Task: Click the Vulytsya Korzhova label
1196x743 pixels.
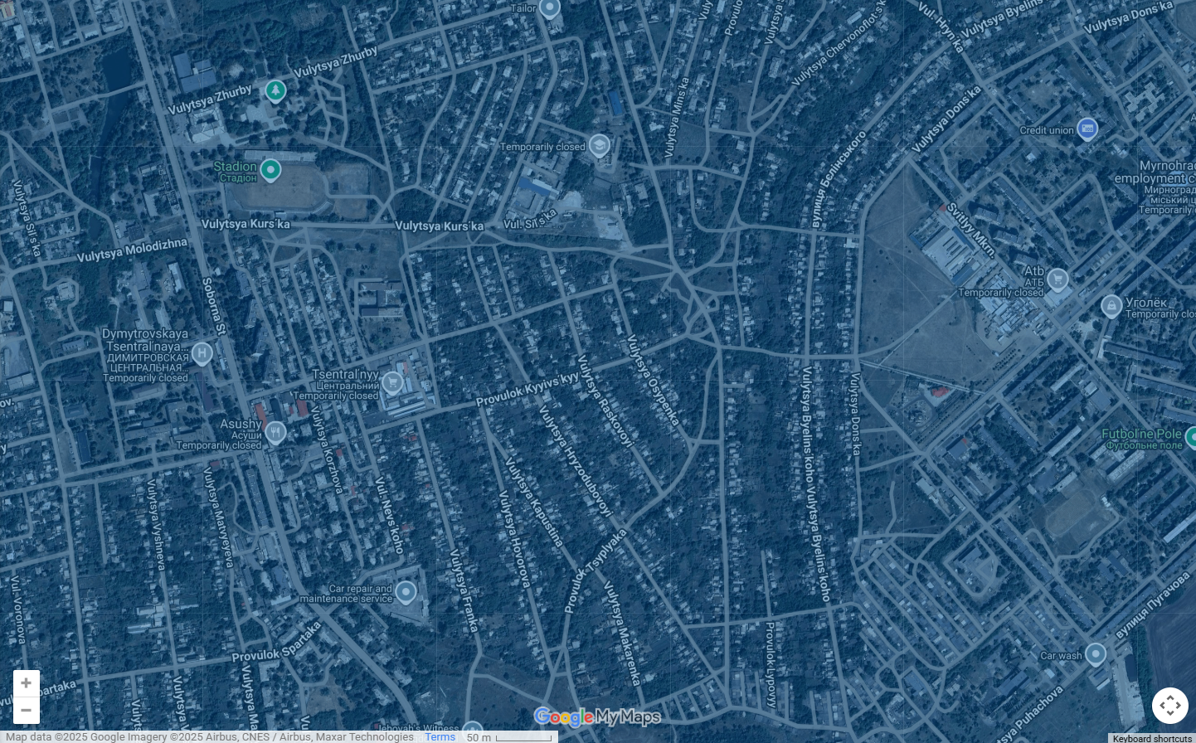Action: tap(326, 450)
